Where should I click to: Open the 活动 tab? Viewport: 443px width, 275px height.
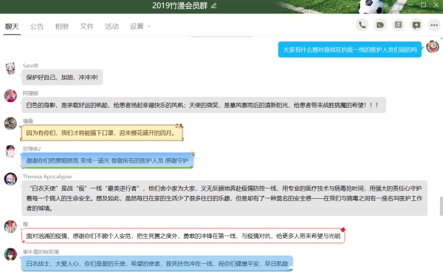tap(112, 27)
